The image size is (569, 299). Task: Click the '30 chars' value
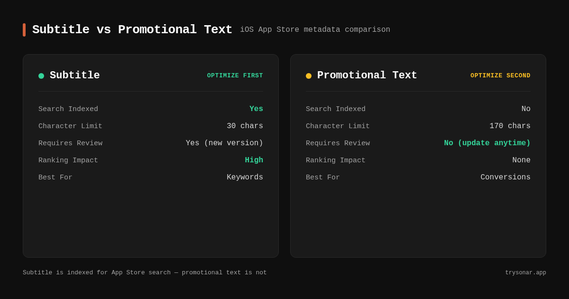click(x=245, y=126)
